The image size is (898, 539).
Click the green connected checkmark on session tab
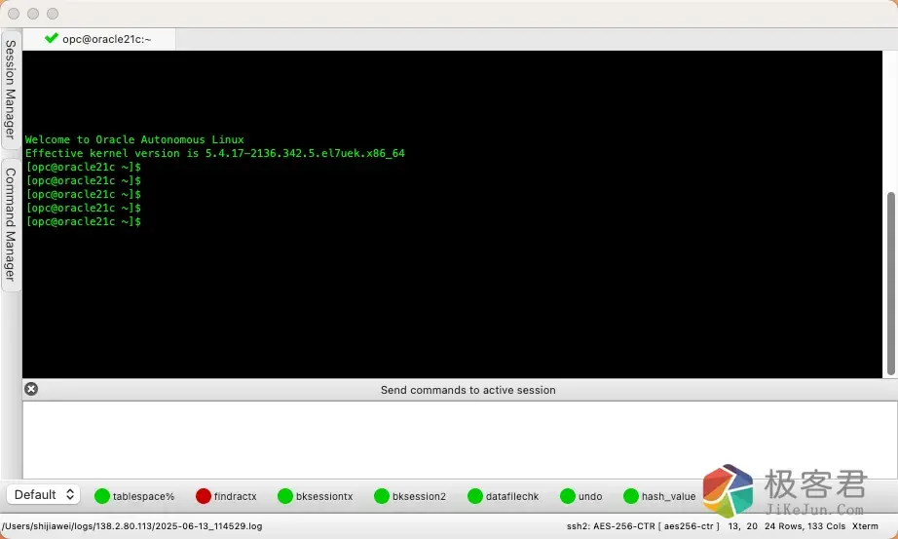[x=51, y=38]
